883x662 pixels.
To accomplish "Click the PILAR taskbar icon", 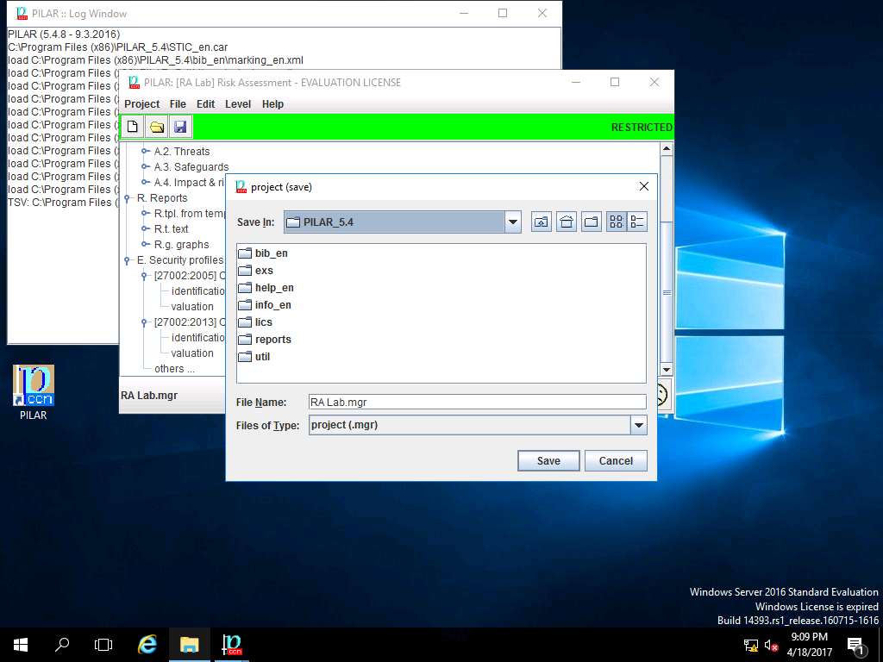I will (231, 645).
